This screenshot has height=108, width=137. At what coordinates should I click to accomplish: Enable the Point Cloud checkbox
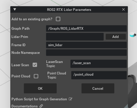coord(36,76)
